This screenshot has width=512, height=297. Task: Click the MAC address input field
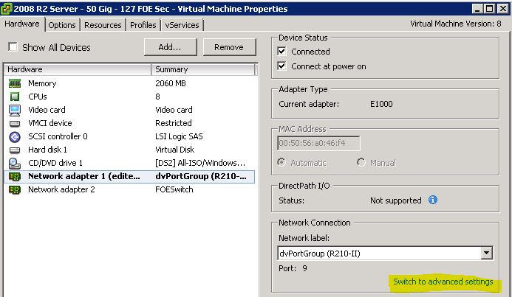[x=318, y=143]
